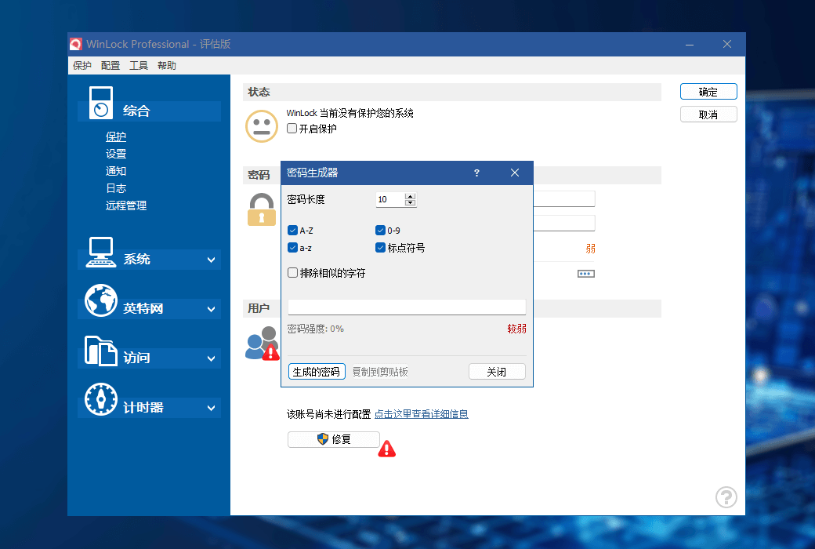This screenshot has width=815, height=549.
Task: Decrease password length with down arrow
Action: point(411,202)
